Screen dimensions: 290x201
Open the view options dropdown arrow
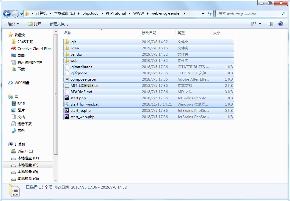point(260,24)
